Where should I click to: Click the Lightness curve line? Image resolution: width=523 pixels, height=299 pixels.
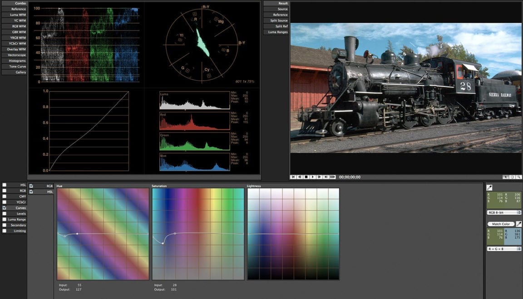tap(293, 234)
